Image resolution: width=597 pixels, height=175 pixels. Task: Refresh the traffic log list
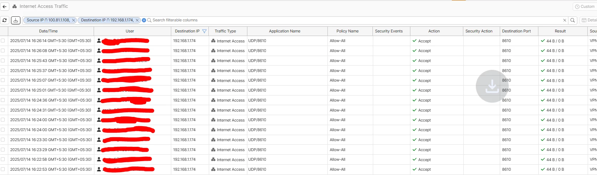pos(5,20)
